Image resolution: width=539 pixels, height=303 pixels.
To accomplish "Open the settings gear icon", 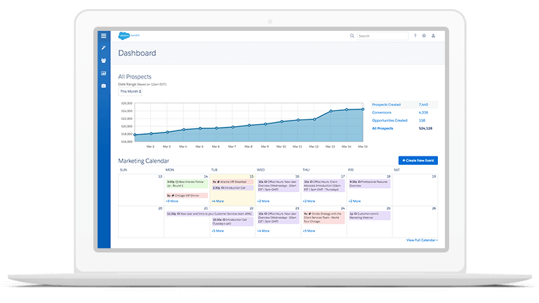I will tap(424, 36).
